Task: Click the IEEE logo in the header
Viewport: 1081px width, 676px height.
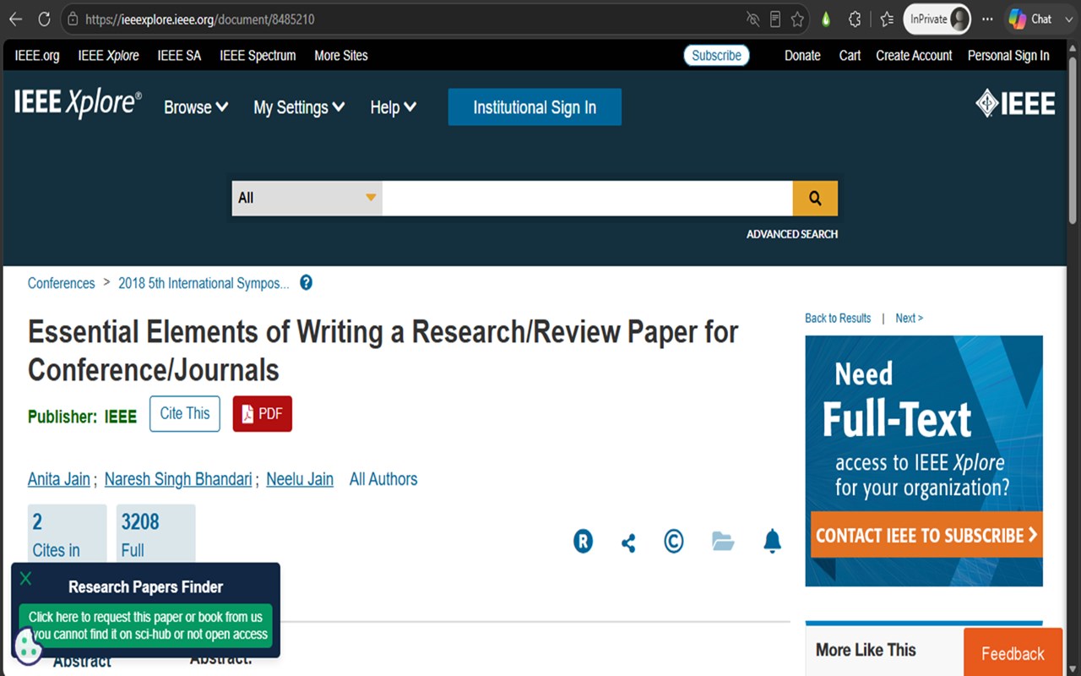Action: [x=1015, y=104]
